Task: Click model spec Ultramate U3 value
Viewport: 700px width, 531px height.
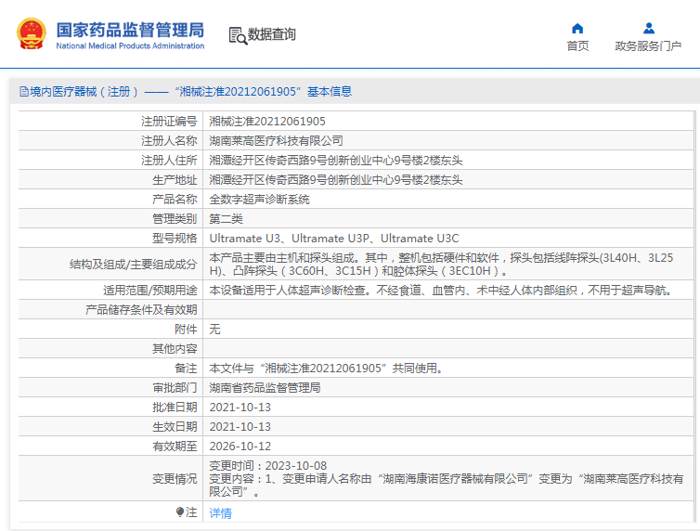Action: pos(334,239)
